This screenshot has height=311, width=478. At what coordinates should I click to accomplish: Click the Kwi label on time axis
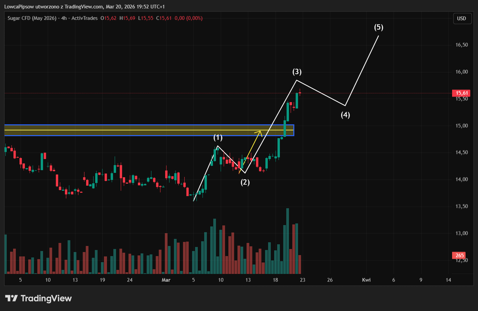(x=366, y=280)
